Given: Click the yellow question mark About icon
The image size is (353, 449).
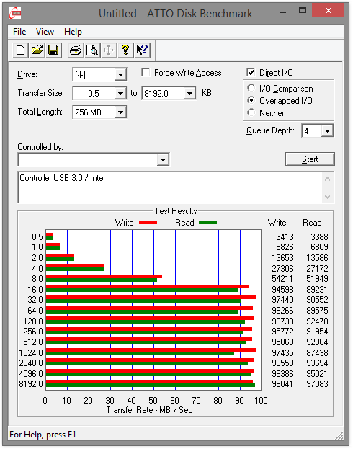Looking at the screenshot, I should pyautogui.click(x=125, y=50).
